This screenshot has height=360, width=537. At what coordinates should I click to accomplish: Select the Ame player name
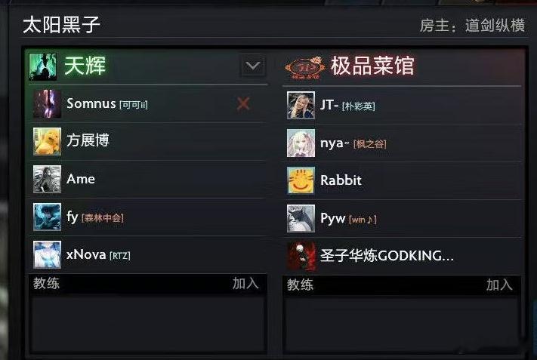[x=81, y=179]
